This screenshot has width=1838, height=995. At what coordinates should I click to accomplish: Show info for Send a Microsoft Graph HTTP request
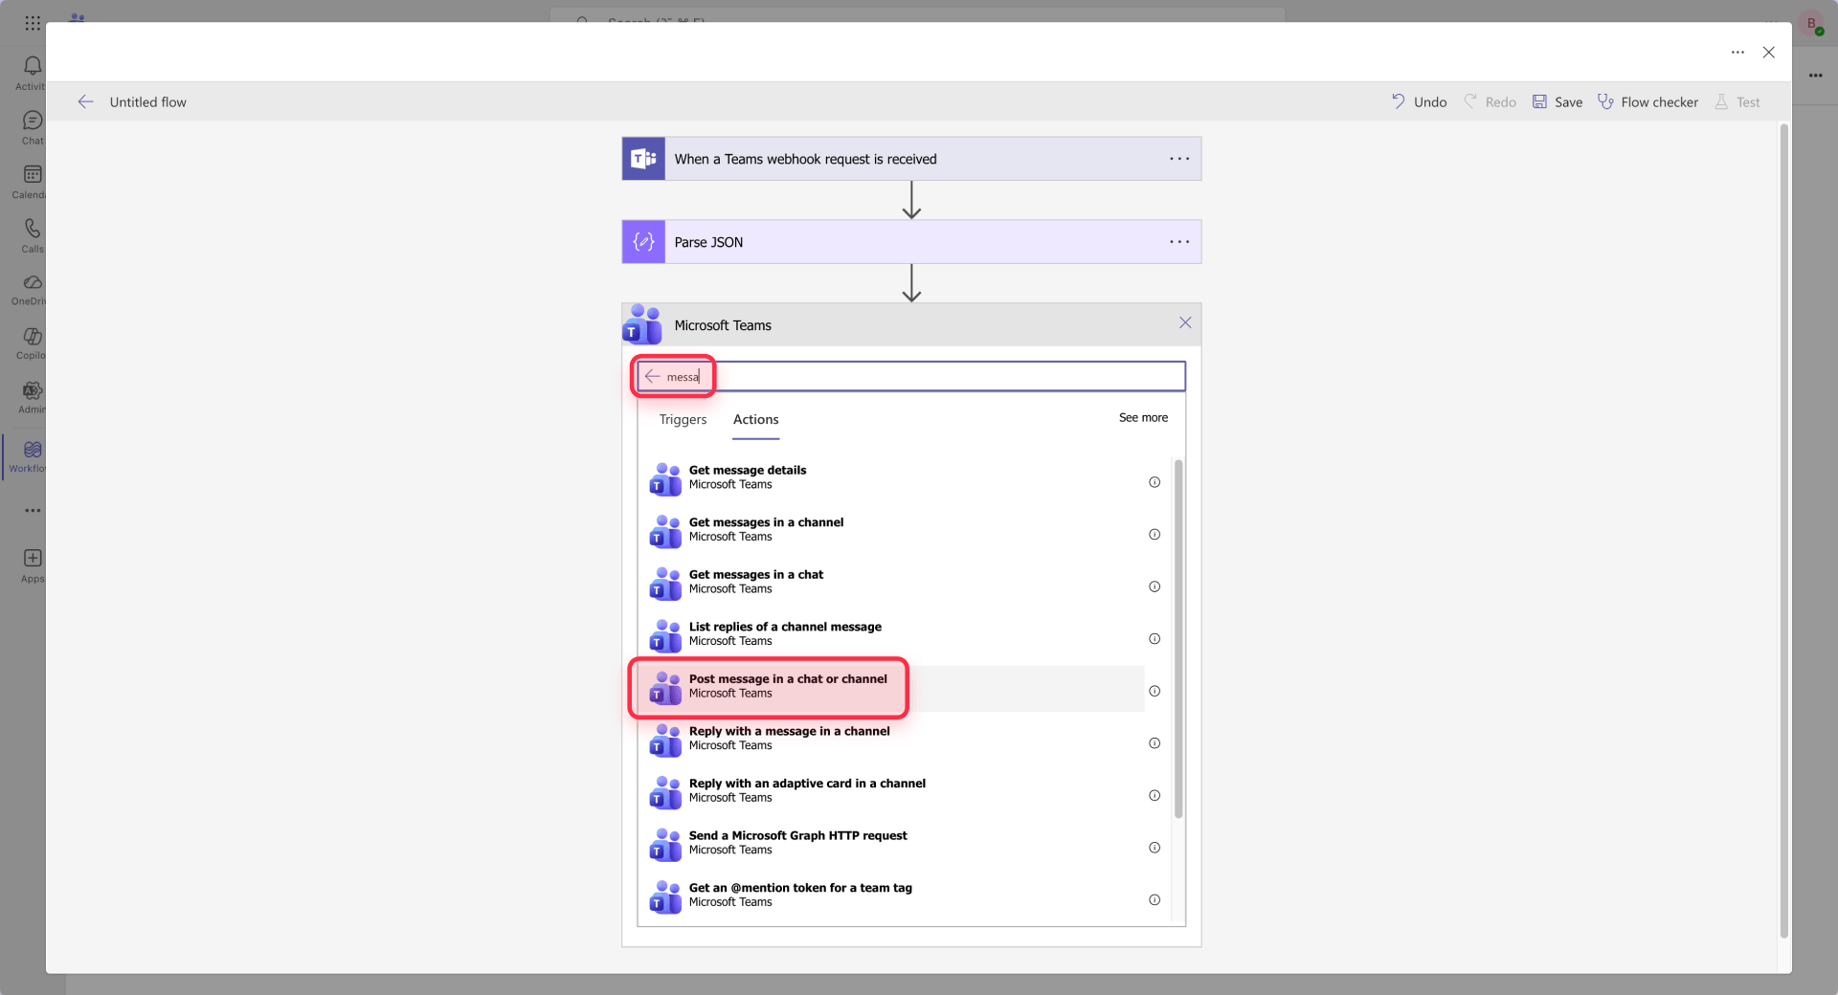click(x=1154, y=848)
